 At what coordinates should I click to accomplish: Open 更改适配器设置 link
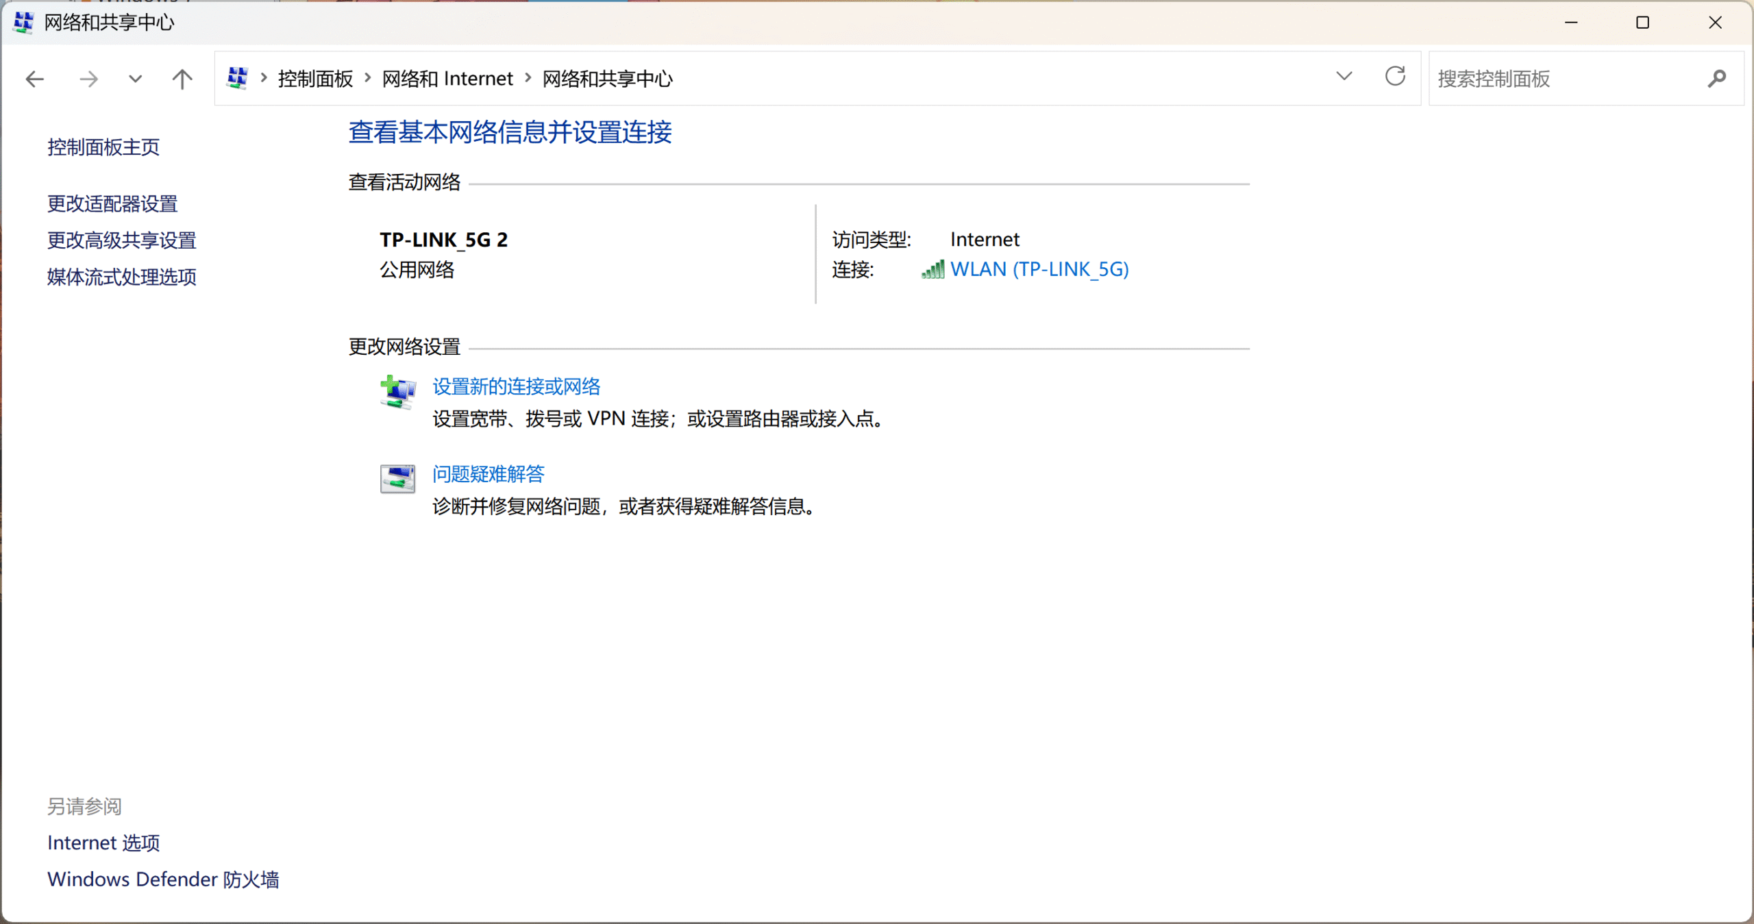pyautogui.click(x=112, y=203)
